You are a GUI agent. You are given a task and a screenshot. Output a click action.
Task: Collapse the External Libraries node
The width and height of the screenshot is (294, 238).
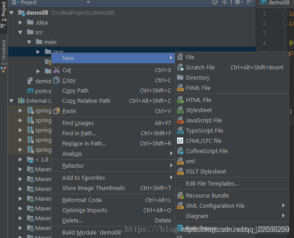pos(12,101)
